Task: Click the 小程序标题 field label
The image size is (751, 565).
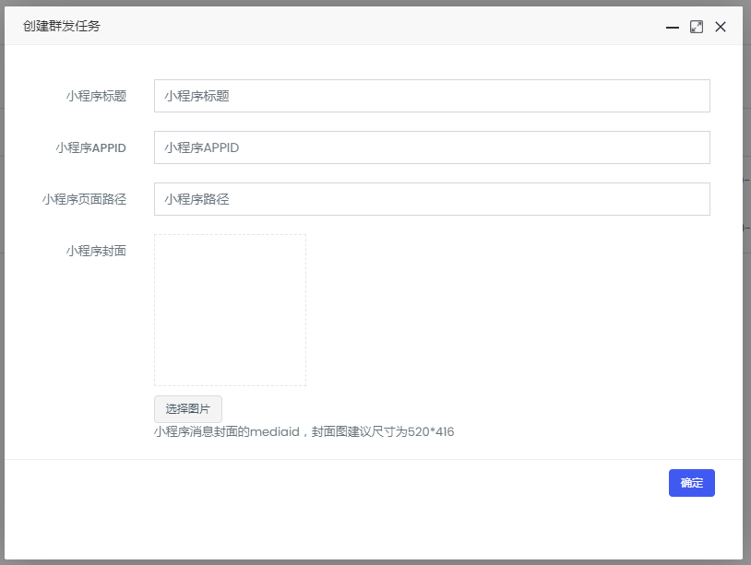Action: coord(96,96)
